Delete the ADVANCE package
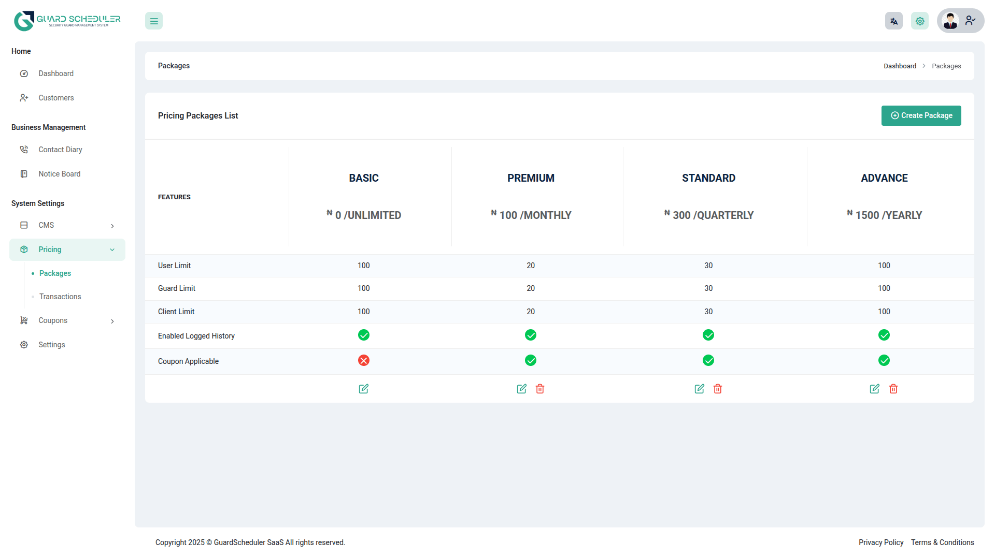 coord(893,389)
